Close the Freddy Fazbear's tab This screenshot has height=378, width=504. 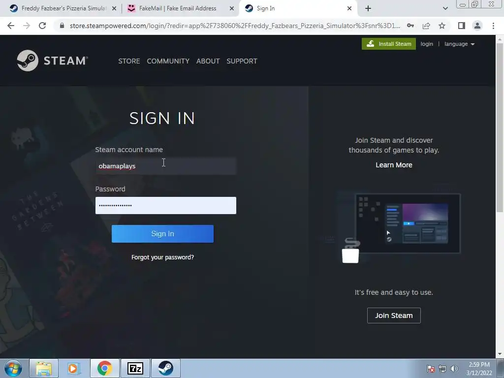tap(114, 9)
